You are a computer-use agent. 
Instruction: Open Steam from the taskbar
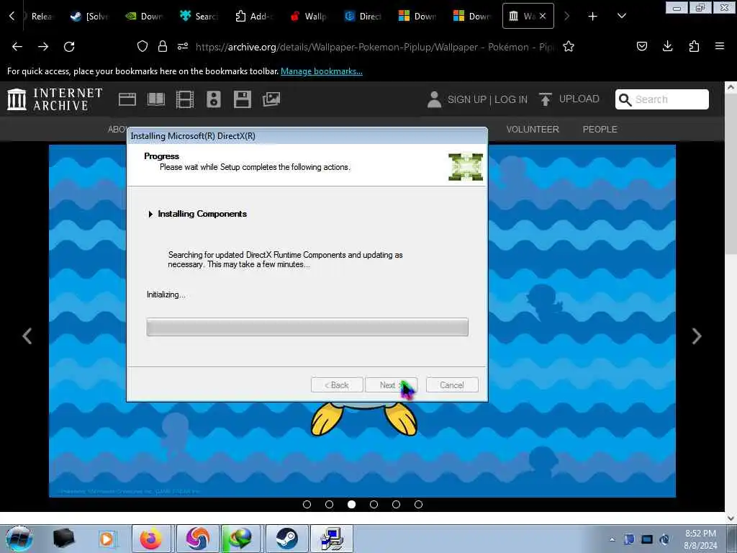286,539
